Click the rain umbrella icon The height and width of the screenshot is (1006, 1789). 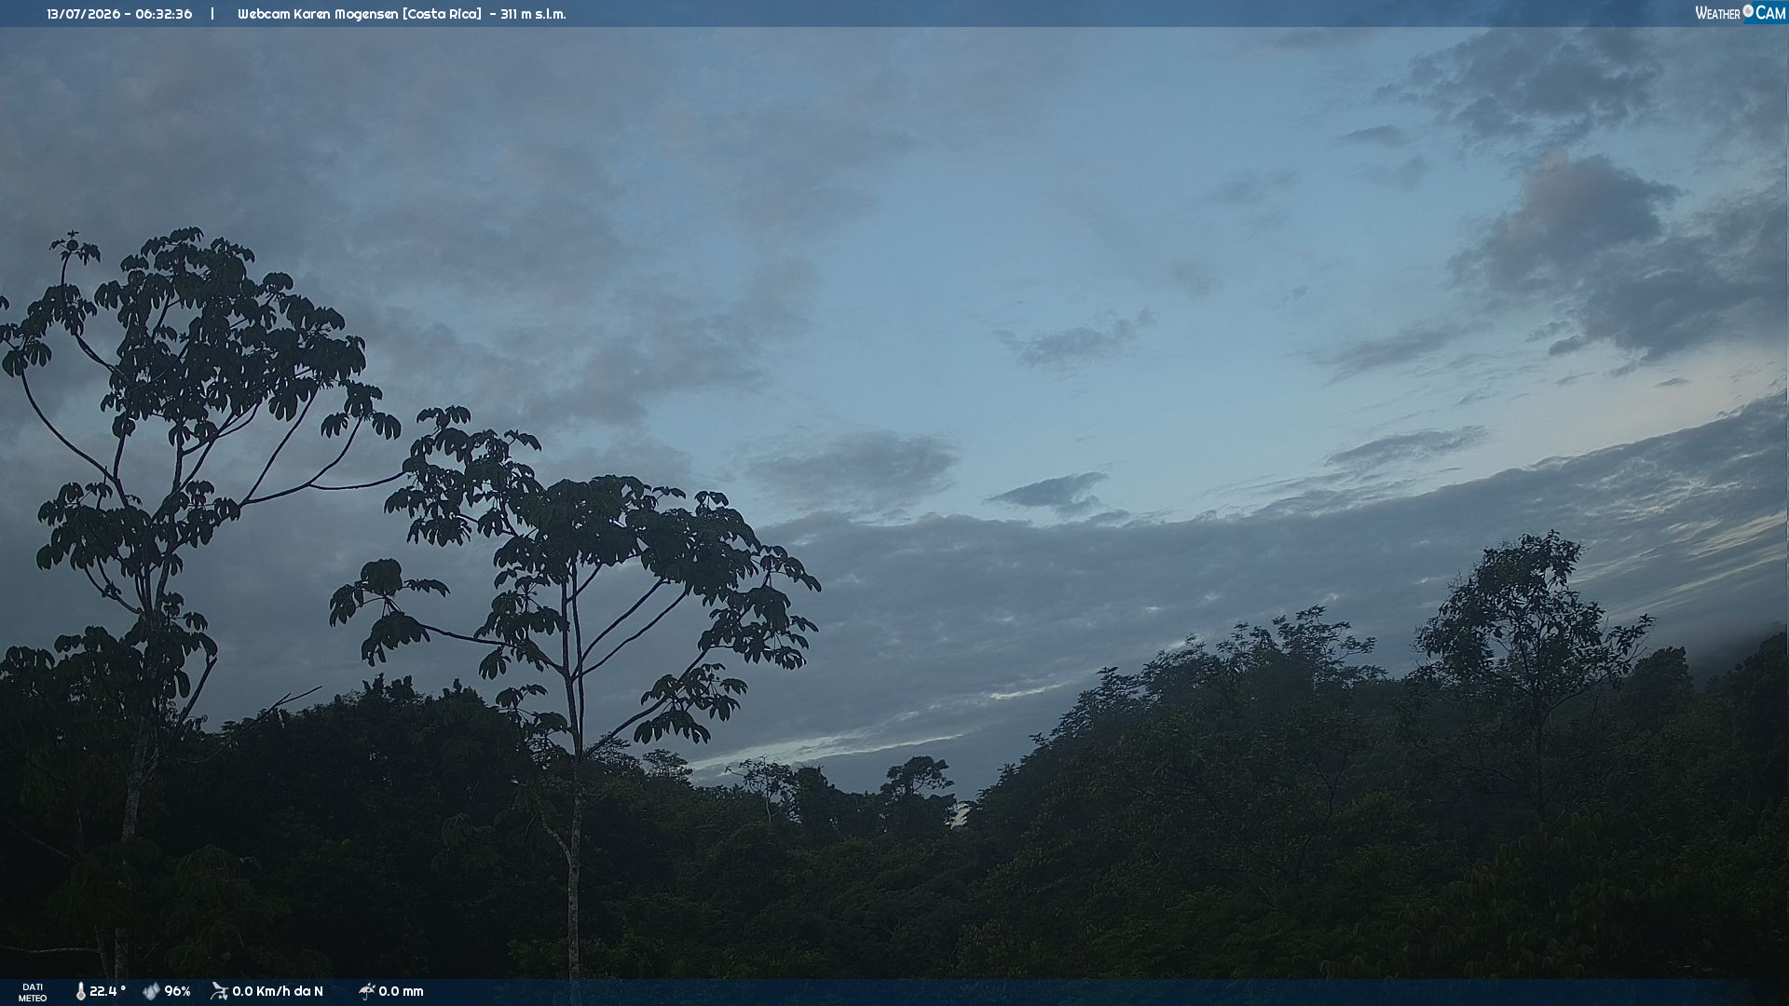pyautogui.click(x=366, y=991)
